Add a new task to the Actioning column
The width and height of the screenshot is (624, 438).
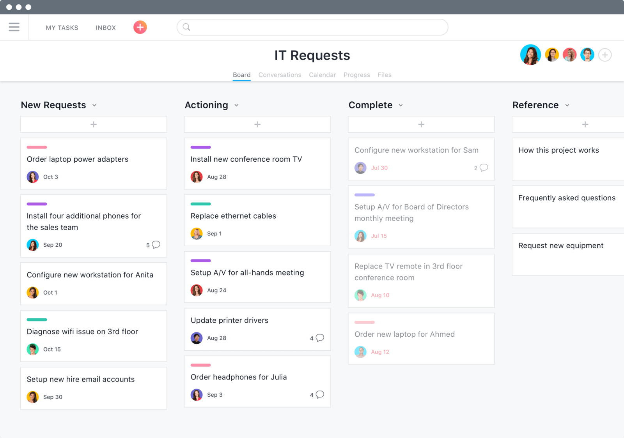click(257, 124)
